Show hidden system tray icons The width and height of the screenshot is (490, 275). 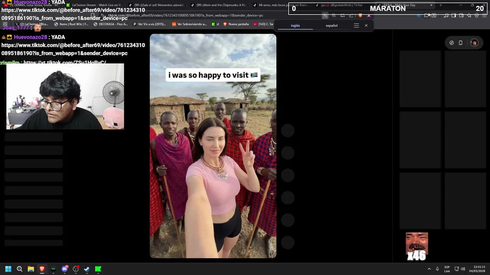pos(429,269)
